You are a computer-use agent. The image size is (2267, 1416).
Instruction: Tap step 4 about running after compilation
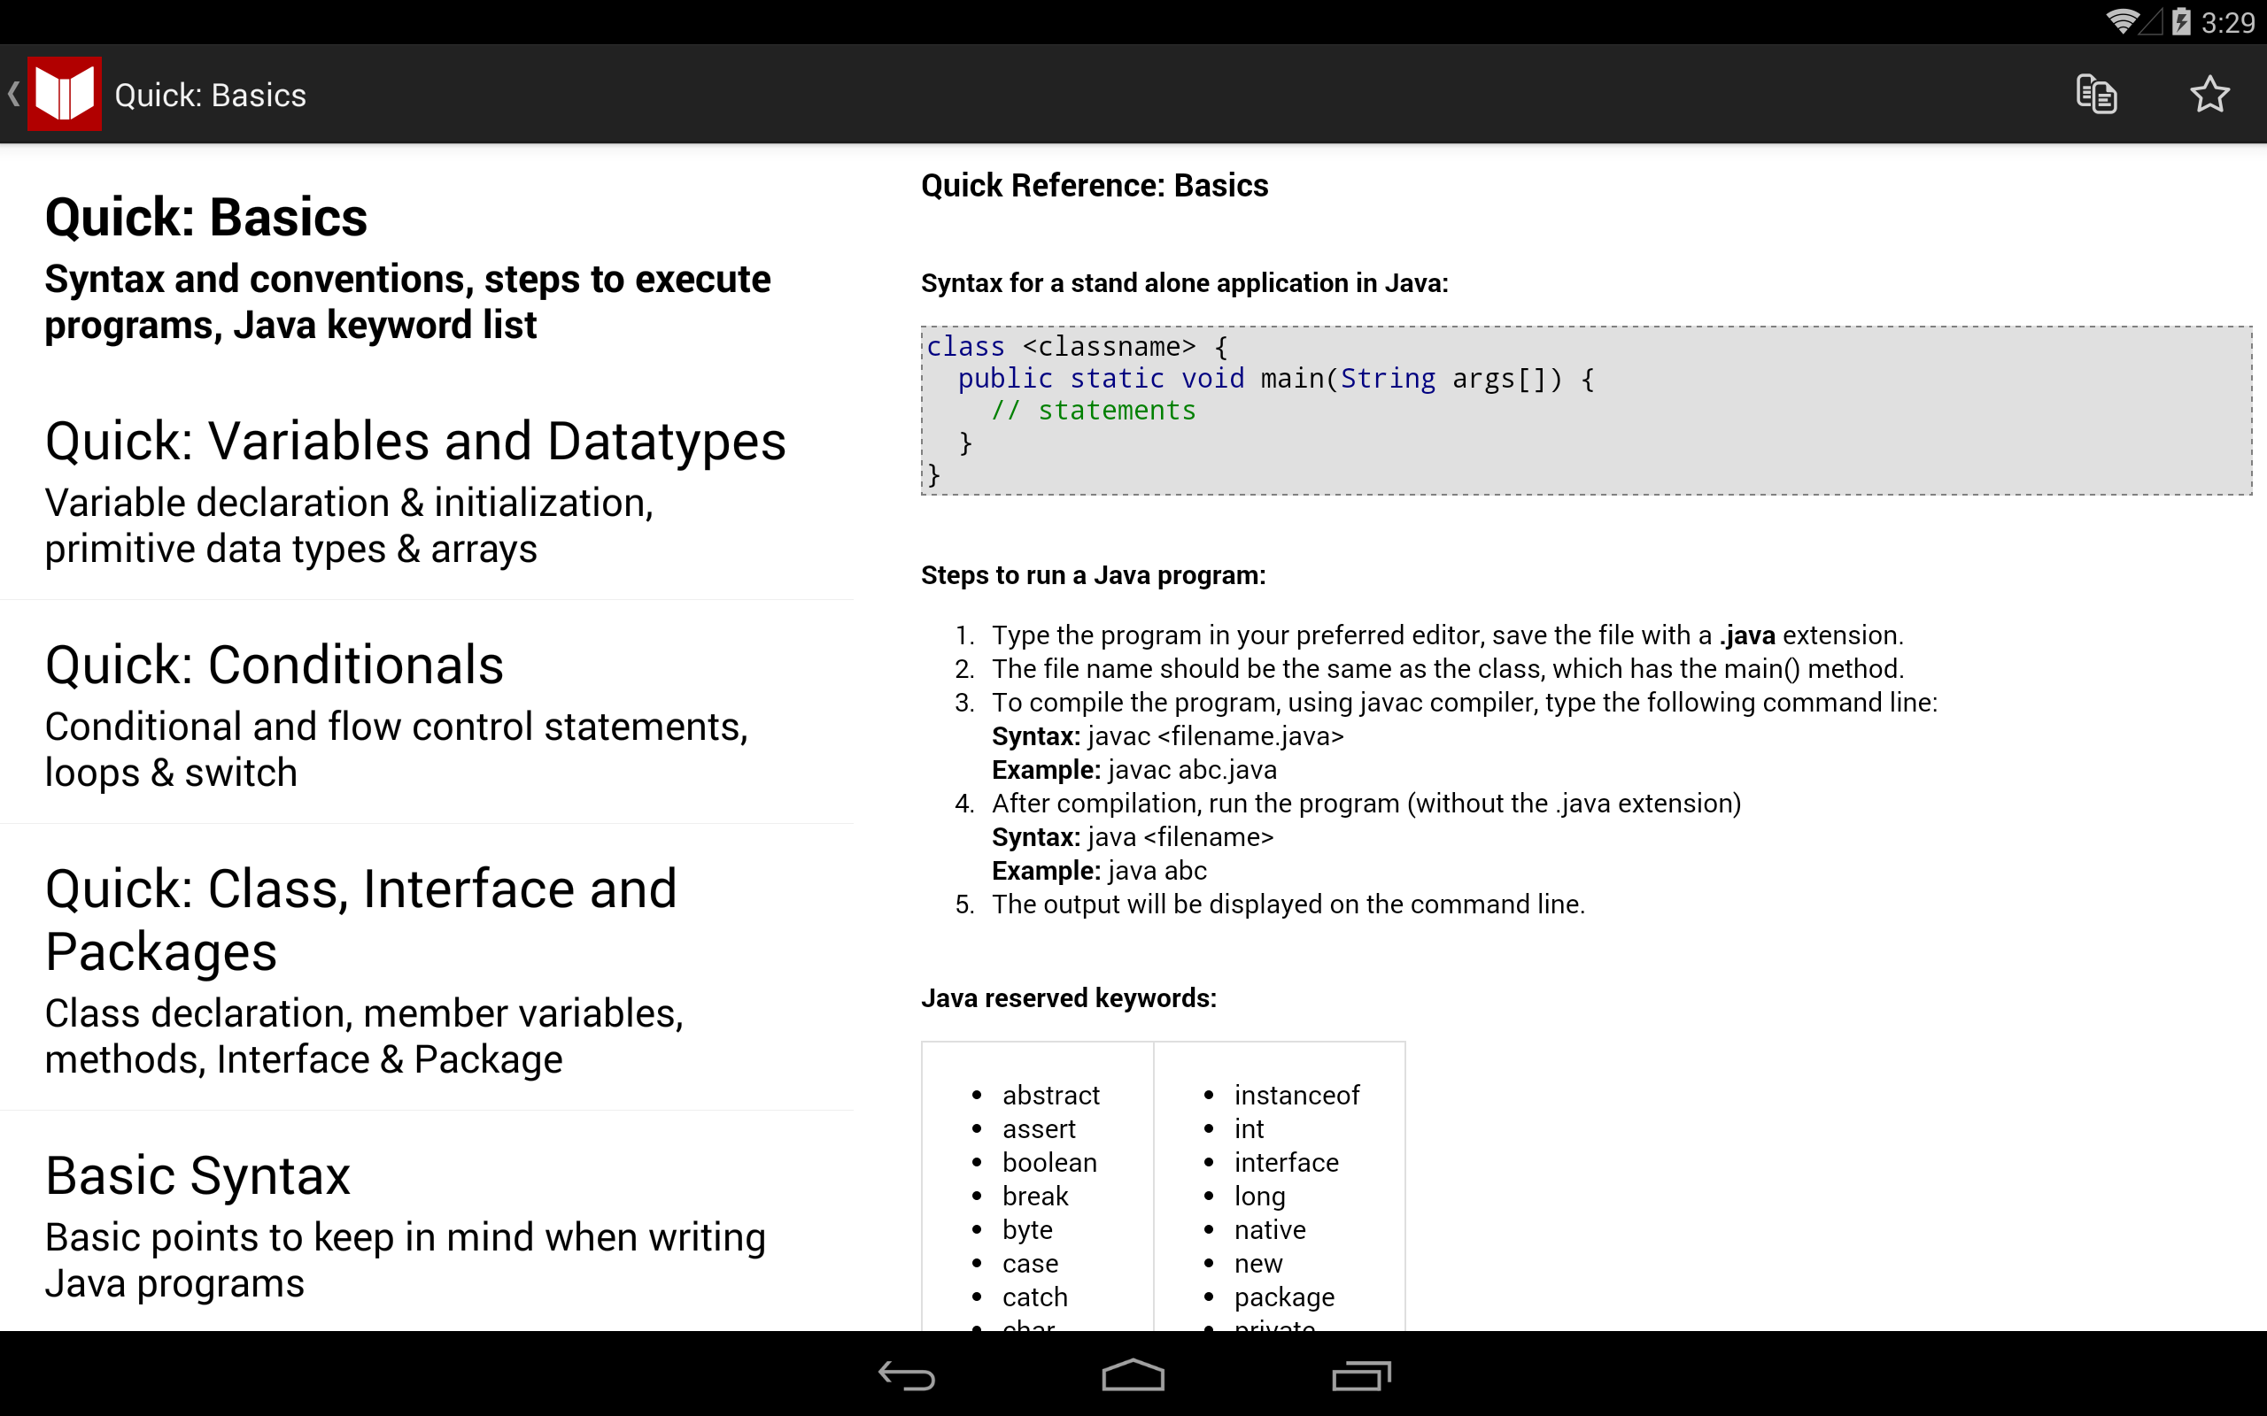(1366, 804)
